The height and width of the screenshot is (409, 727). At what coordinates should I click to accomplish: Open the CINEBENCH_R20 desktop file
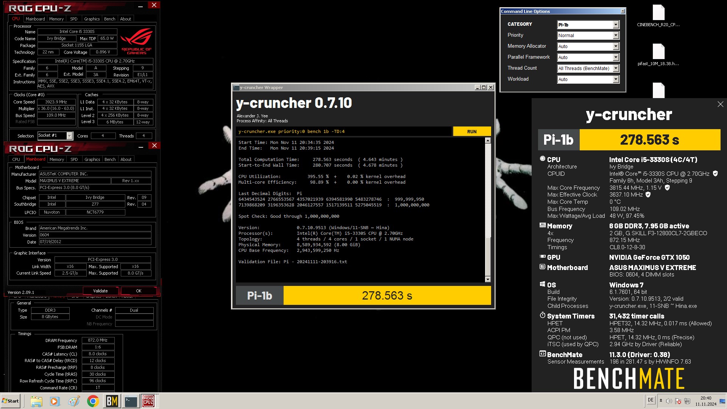pos(658,16)
